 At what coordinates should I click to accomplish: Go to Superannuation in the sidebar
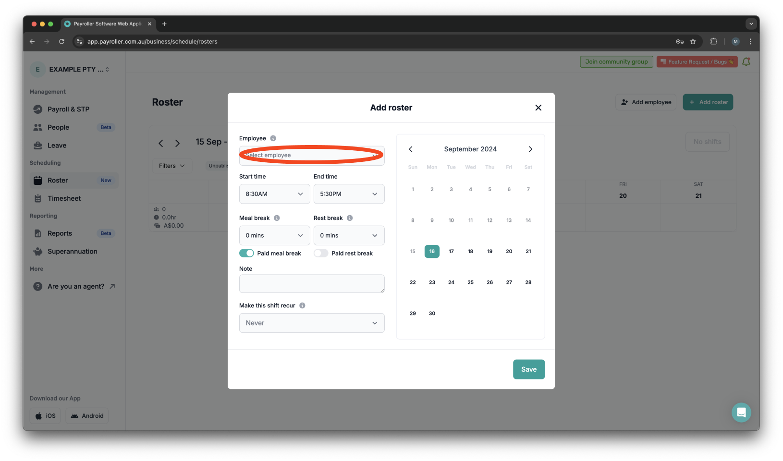[x=73, y=252]
